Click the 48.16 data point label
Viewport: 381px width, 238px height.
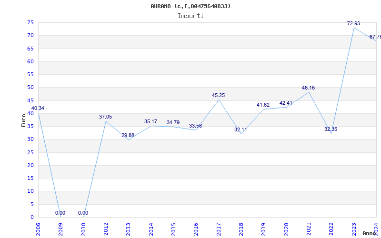click(x=308, y=88)
